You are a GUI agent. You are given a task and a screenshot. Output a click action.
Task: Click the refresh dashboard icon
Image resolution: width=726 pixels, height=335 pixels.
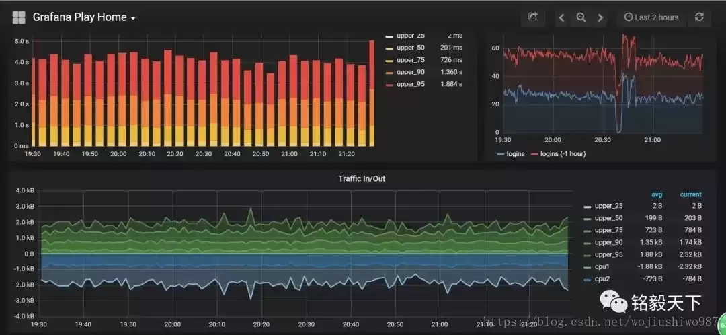click(x=699, y=17)
